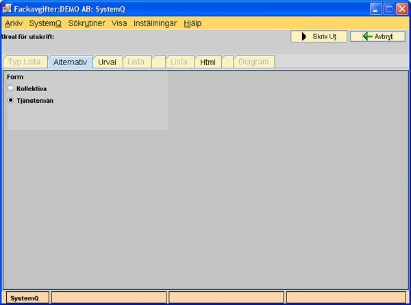Switch to the Typ Lista tab
This screenshot has width=411, height=305.
tap(24, 62)
